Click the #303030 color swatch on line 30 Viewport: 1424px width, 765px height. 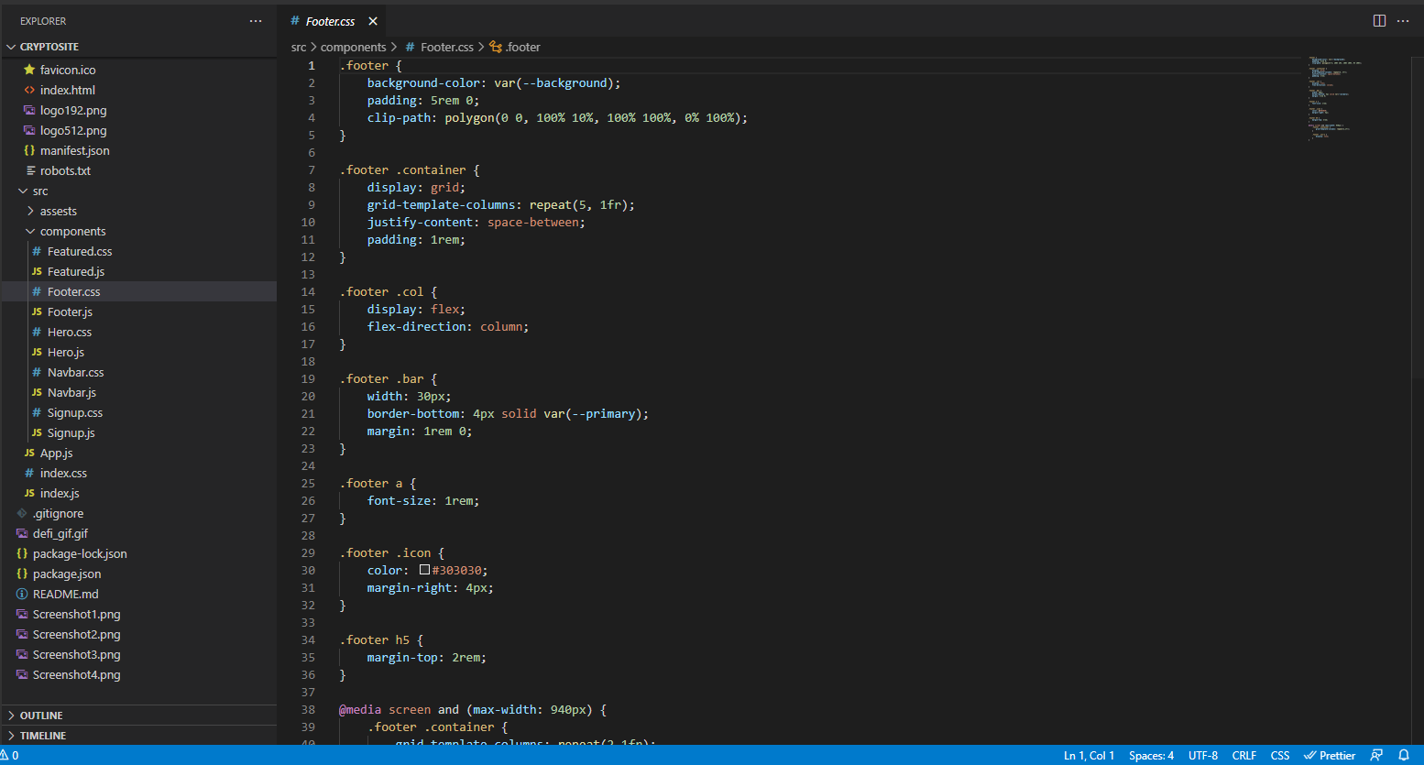(424, 570)
